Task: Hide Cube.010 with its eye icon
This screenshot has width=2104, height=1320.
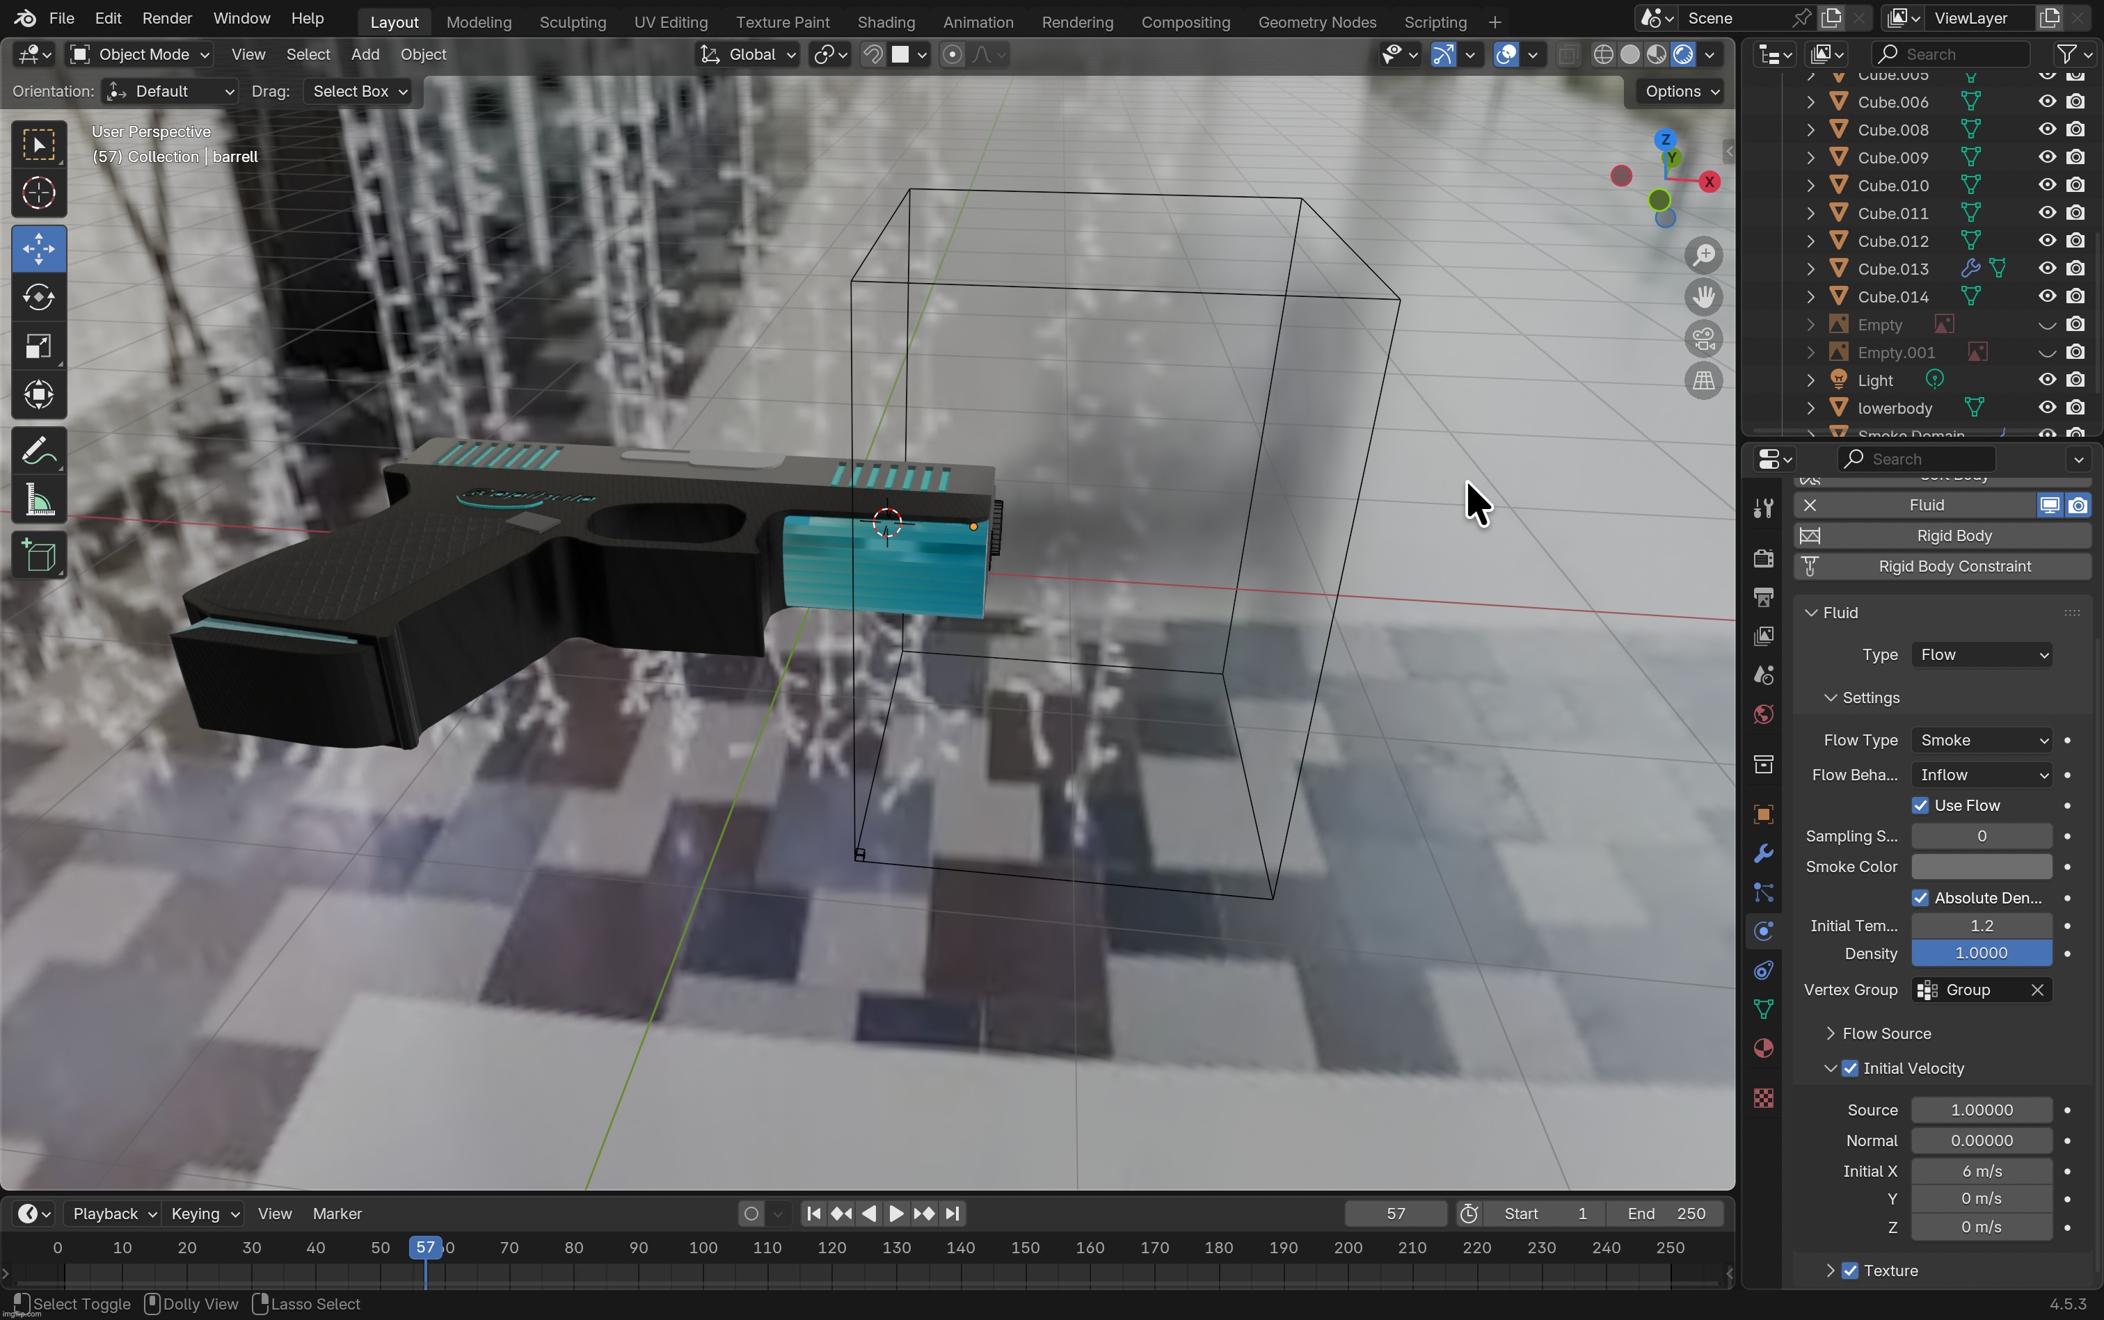Action: coord(2046,185)
